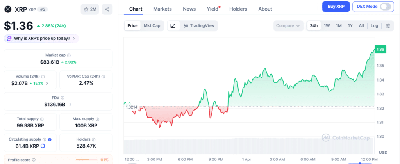The width and height of the screenshot is (400, 164).
Task: Open Profile score info icon
Action: [34, 160]
